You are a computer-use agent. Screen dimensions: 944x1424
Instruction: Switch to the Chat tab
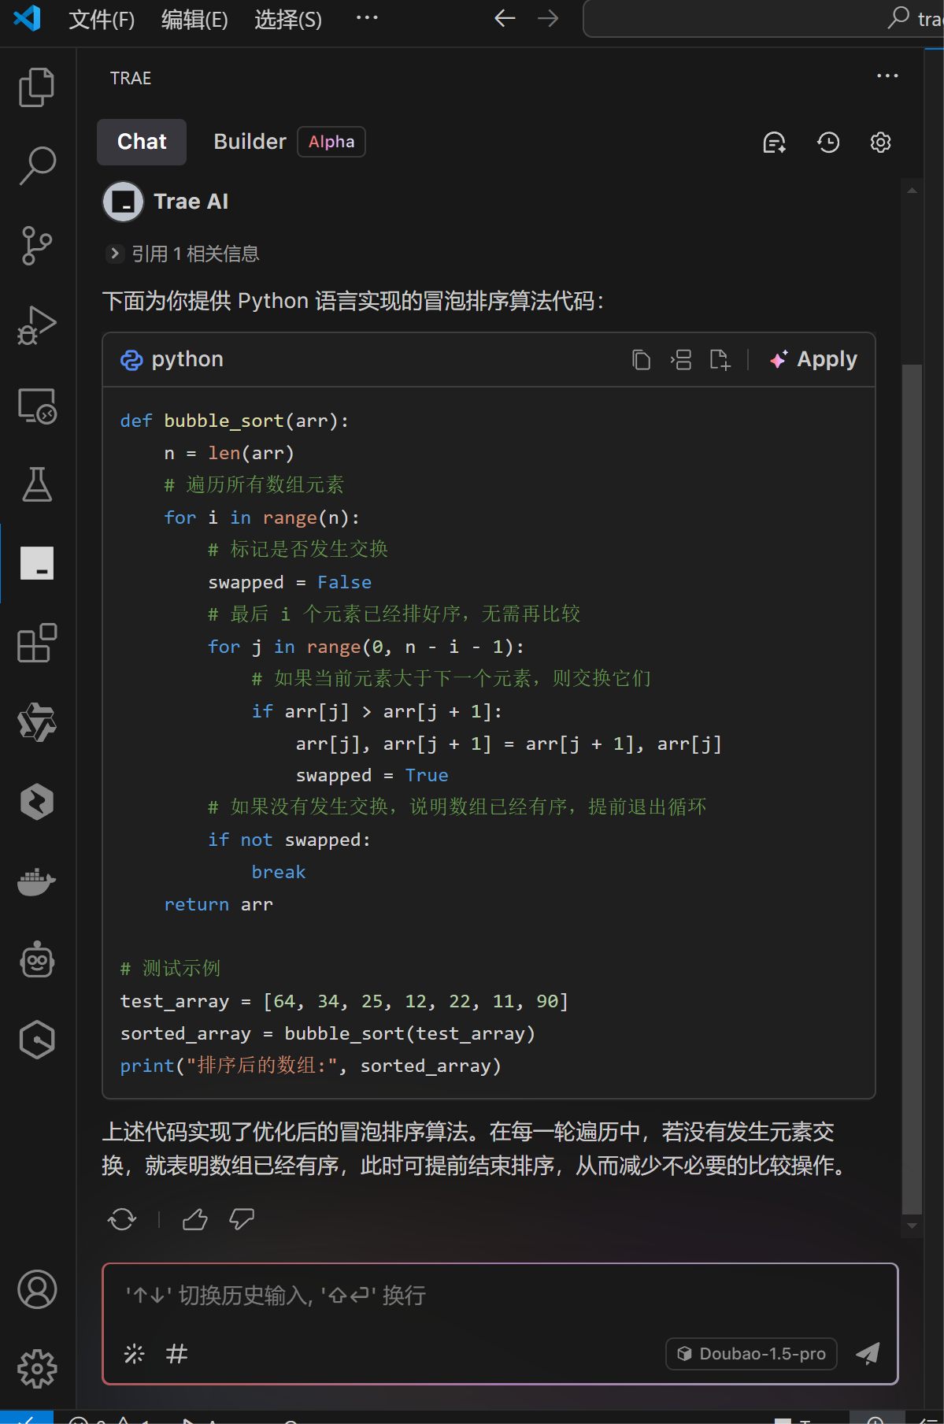(142, 142)
